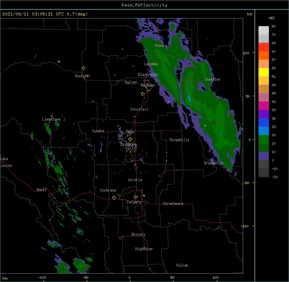The height and width of the screenshot is (282, 289).
Task: Click the Limestone label
Action: 51,119
